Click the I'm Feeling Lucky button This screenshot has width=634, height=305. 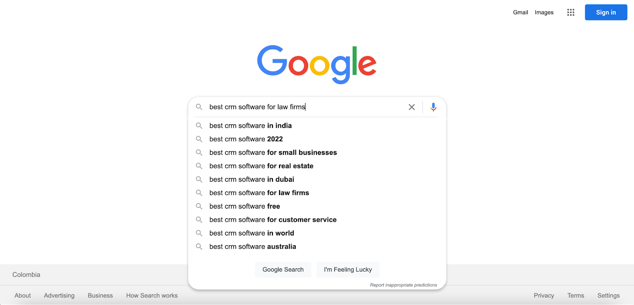(348, 269)
